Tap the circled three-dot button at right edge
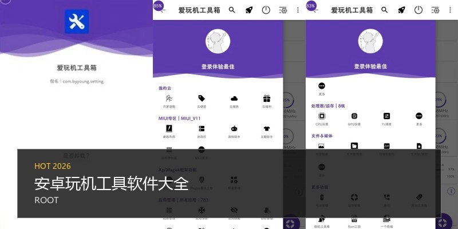The height and width of the screenshot is (229, 458). [x=451, y=191]
